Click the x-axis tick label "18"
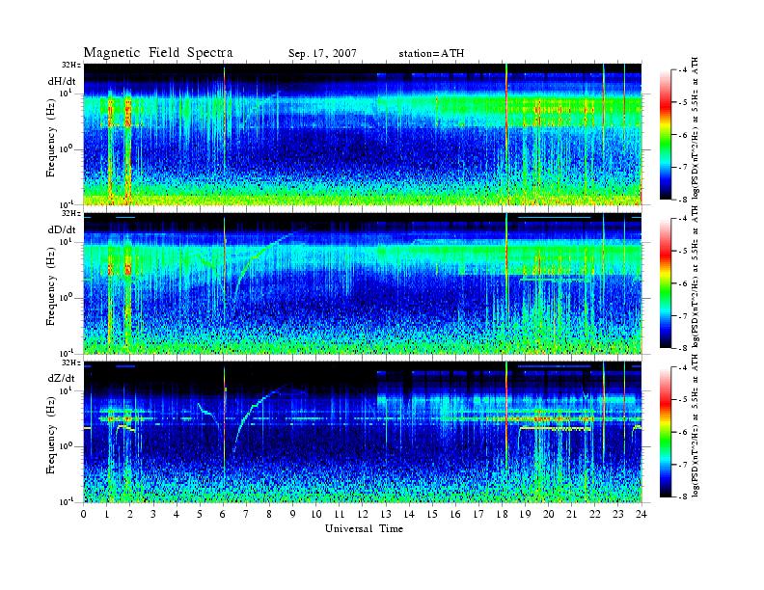The width and height of the screenshot is (764, 590). [502, 514]
